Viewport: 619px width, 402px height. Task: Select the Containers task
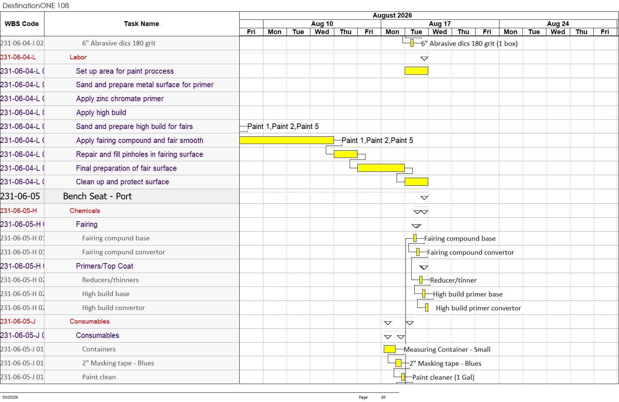point(99,349)
